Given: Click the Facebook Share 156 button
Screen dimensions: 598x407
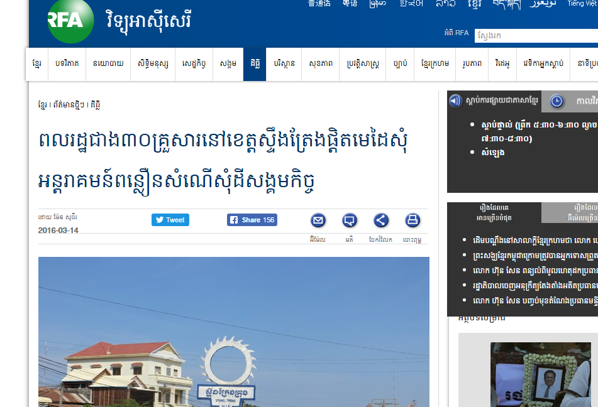Looking at the screenshot, I should click(x=252, y=220).
